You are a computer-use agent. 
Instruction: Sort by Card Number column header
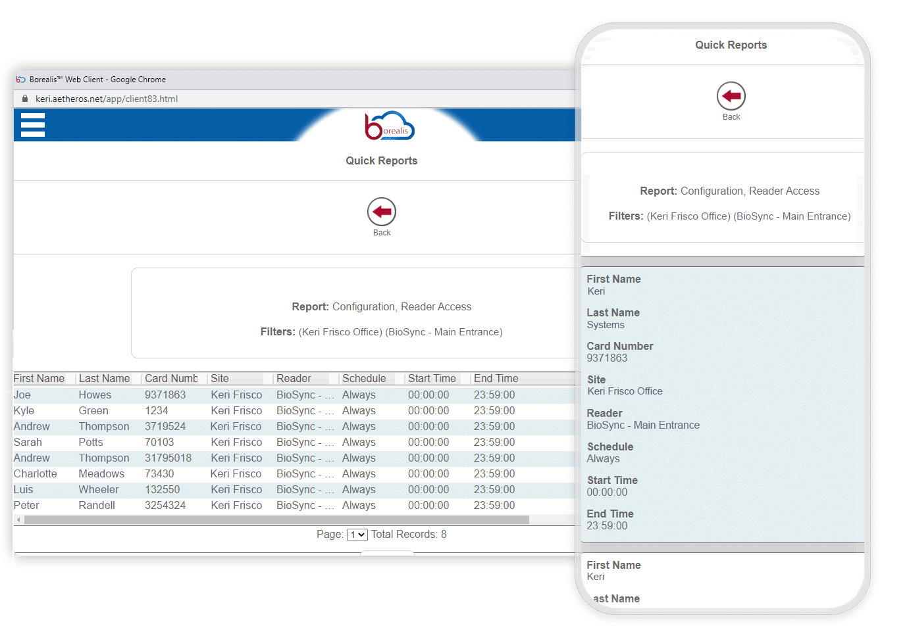coord(171,379)
